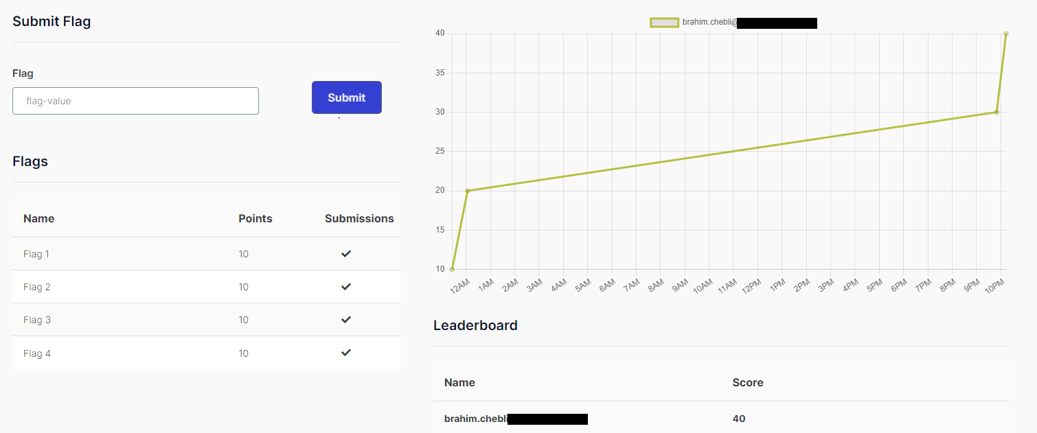
Task: Focus the flag-value input field
Action: (135, 101)
